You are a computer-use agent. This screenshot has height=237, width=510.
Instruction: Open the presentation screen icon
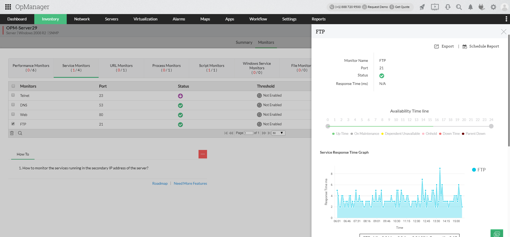(435, 7)
